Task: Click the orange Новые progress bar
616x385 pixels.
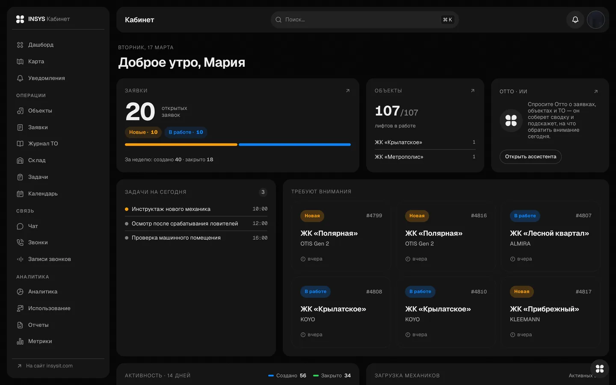Action: click(x=181, y=145)
